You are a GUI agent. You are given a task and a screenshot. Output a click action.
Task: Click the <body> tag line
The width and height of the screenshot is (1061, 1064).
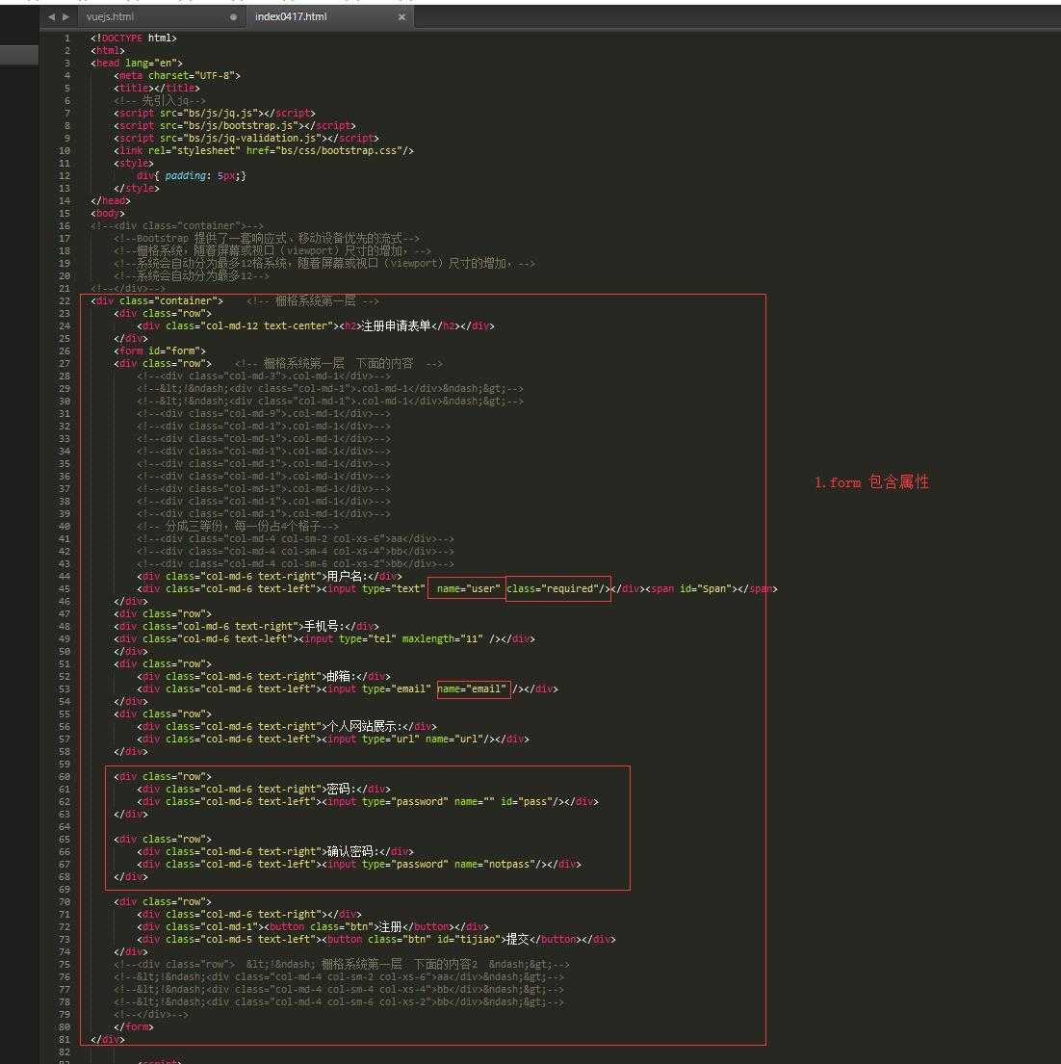pyautogui.click(x=108, y=213)
